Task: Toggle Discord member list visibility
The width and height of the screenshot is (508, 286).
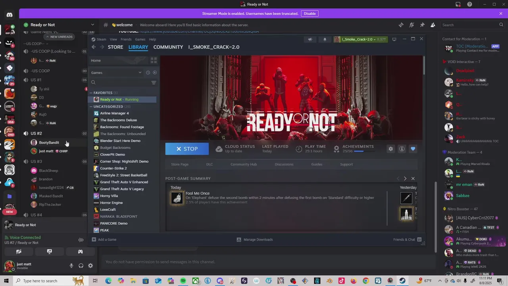Action: pyautogui.click(x=433, y=25)
